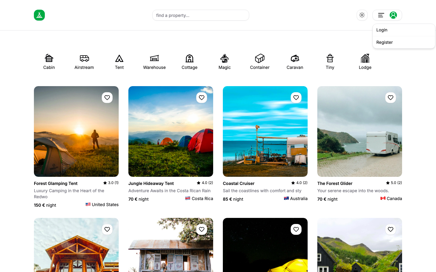
Task: Click the 3.0 (1) star rating
Action: click(x=111, y=183)
